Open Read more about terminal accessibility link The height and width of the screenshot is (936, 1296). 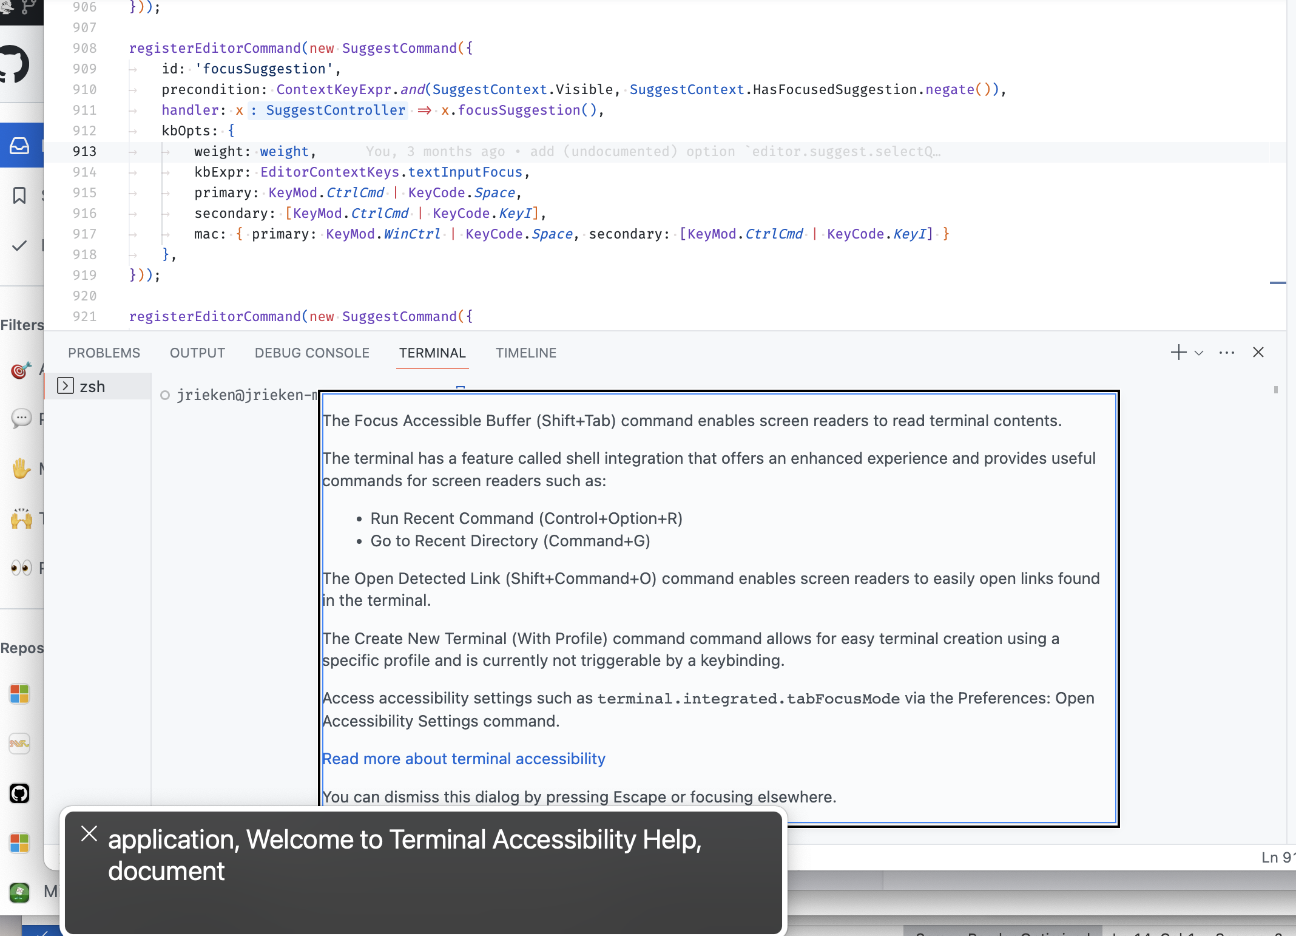pyautogui.click(x=464, y=759)
